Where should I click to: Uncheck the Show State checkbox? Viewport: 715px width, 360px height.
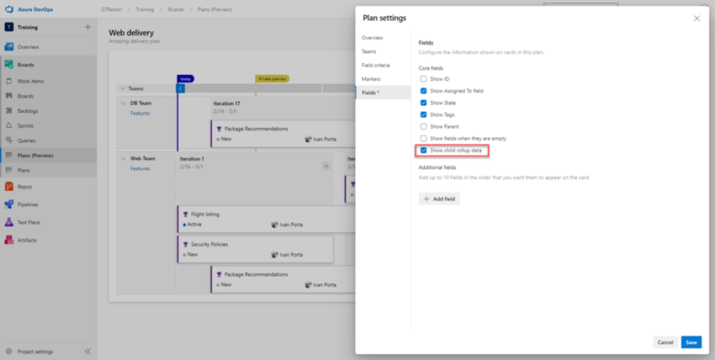423,103
